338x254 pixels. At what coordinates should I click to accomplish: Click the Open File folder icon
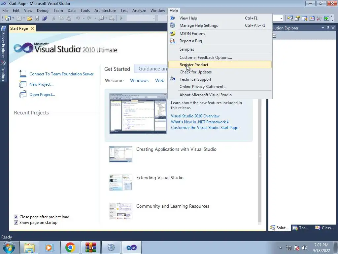coord(30,19)
